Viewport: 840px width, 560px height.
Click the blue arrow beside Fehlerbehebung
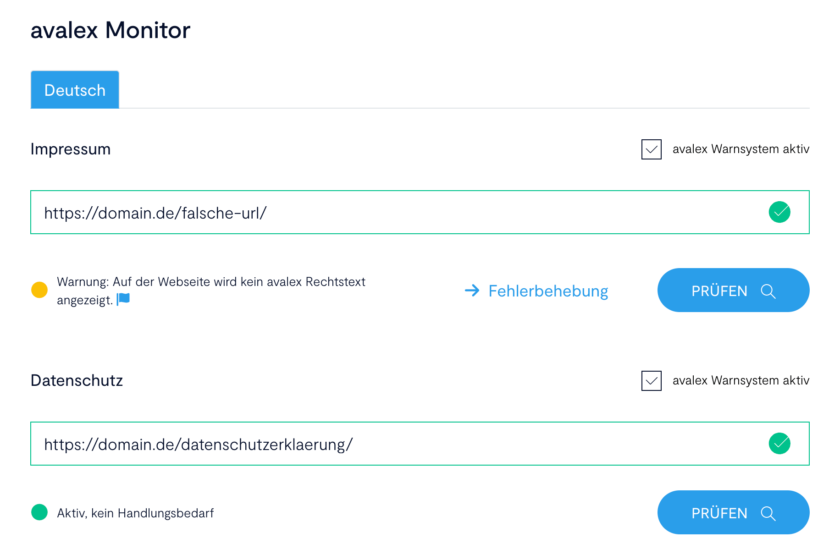[472, 291]
